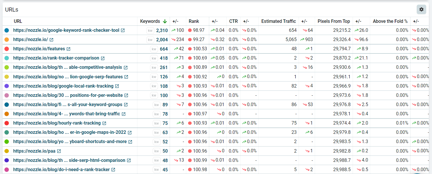Screen dimensions: 432x174
Task: Open external link icon for hourly-rank-tracking
Action: [104, 123]
